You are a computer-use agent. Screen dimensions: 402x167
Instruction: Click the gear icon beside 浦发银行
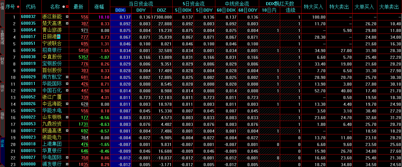(x=67, y=164)
